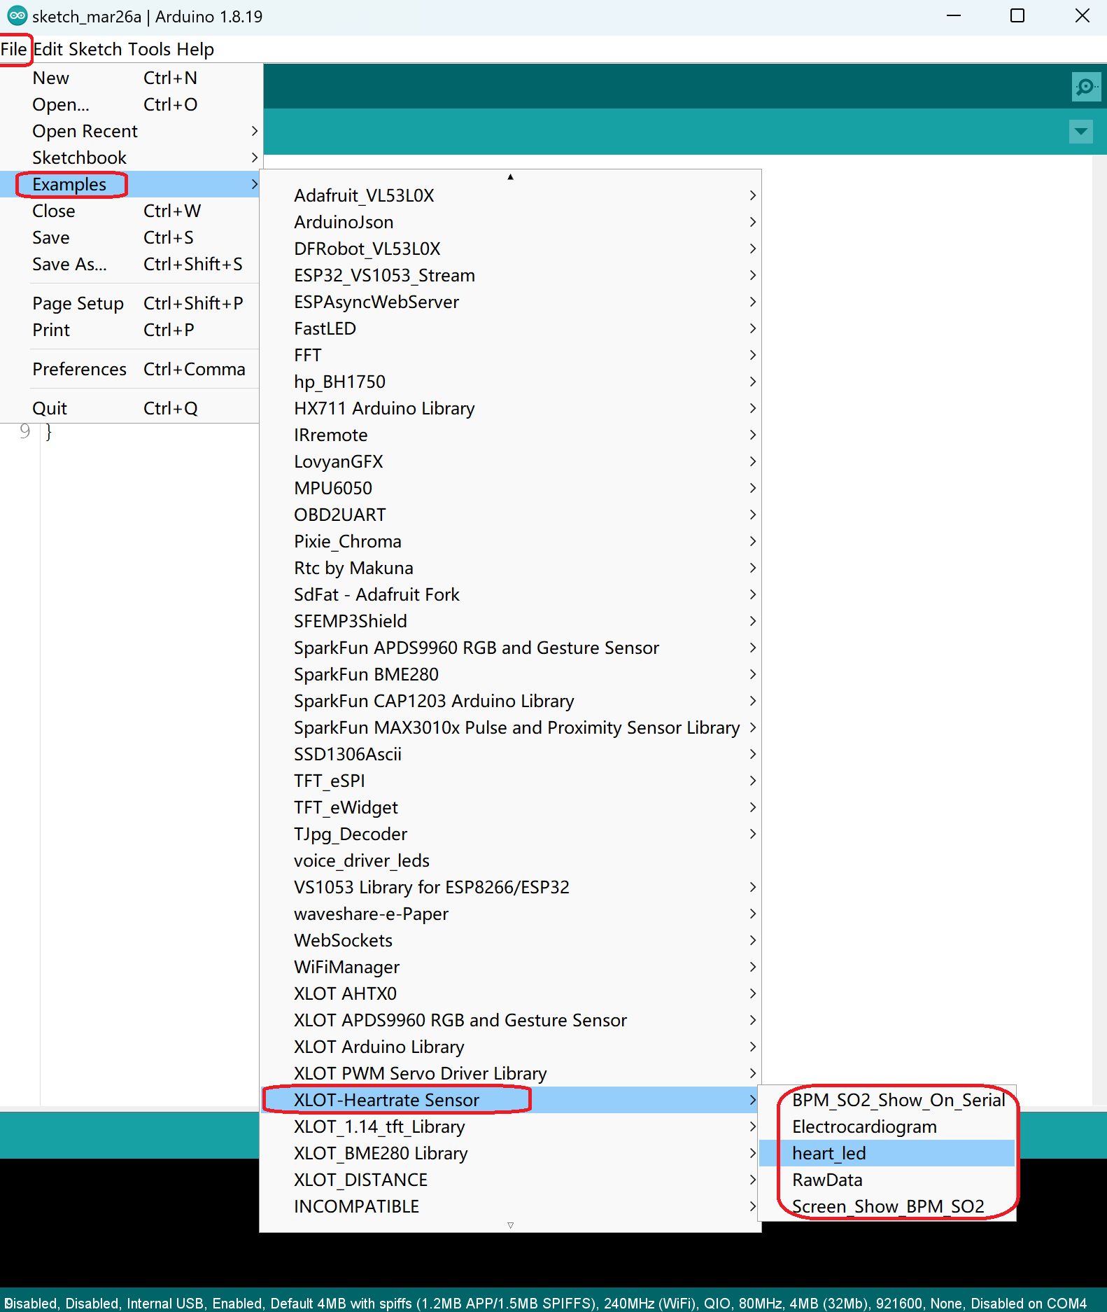Viewport: 1107px width, 1312px height.
Task: Open the Screen_Show_BPM_SO2 example
Action: [x=887, y=1206]
